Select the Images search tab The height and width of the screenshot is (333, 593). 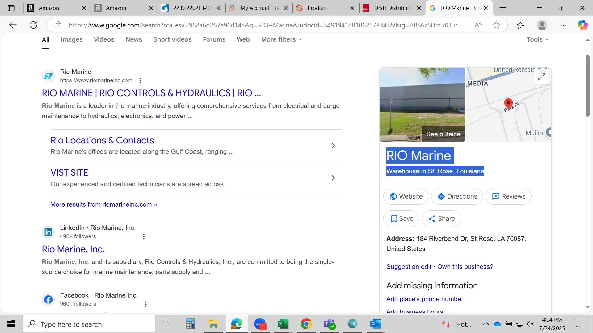coord(71,39)
